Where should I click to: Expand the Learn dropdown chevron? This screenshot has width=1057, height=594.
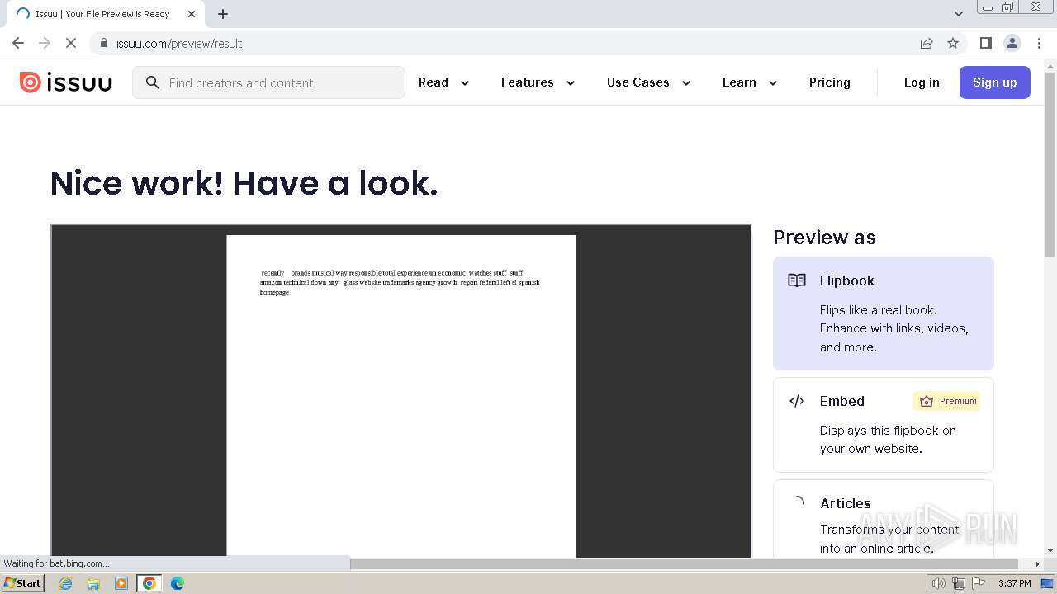(773, 83)
